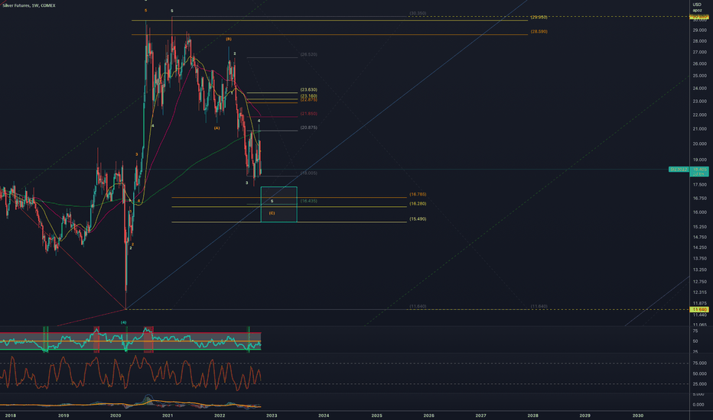Click the (20.875) level label
This screenshot has height=420, width=713.
[309, 128]
